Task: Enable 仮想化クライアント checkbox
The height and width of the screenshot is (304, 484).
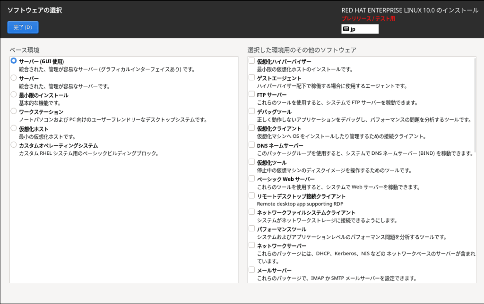Action: [x=251, y=128]
